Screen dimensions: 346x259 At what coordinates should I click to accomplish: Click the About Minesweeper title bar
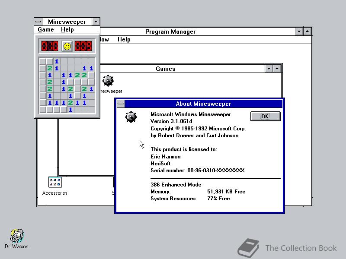pyautogui.click(x=203, y=104)
